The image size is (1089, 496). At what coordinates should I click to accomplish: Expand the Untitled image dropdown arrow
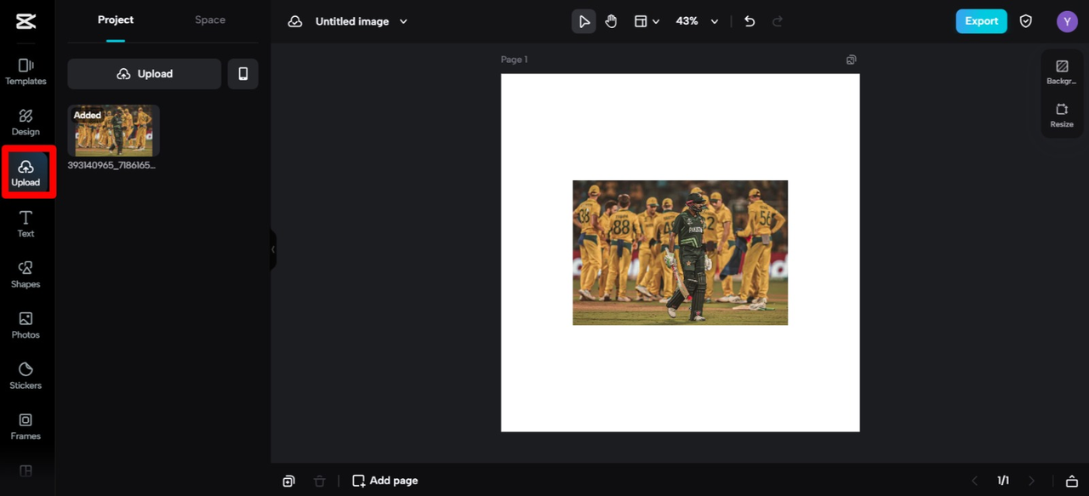point(403,21)
